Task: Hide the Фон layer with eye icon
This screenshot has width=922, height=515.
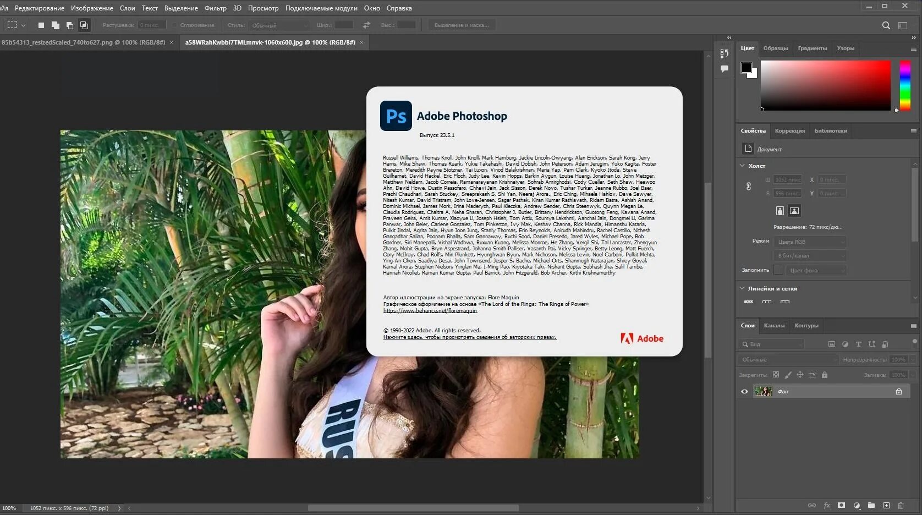Action: [x=744, y=392]
